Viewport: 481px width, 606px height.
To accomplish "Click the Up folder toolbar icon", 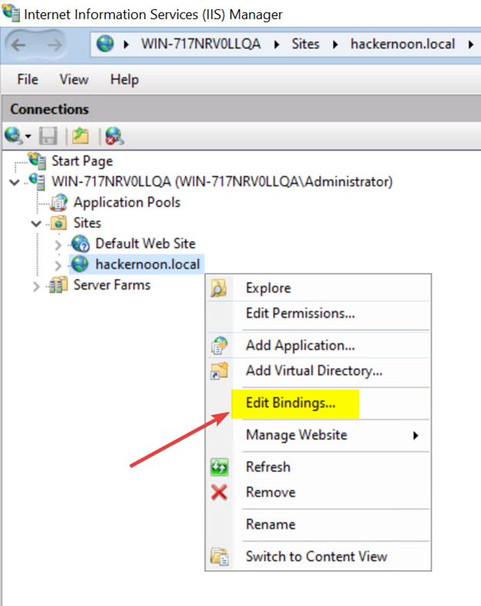I will pyautogui.click(x=80, y=136).
